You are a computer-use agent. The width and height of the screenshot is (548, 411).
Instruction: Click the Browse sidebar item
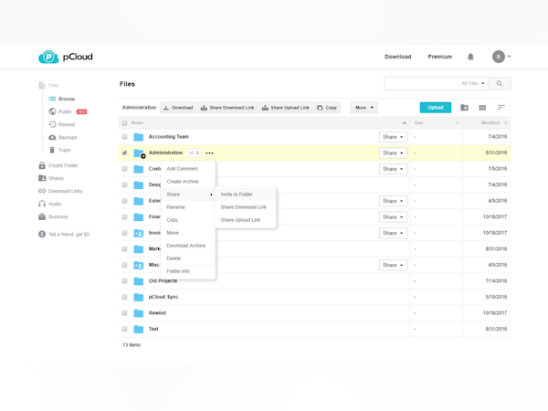click(x=61, y=99)
